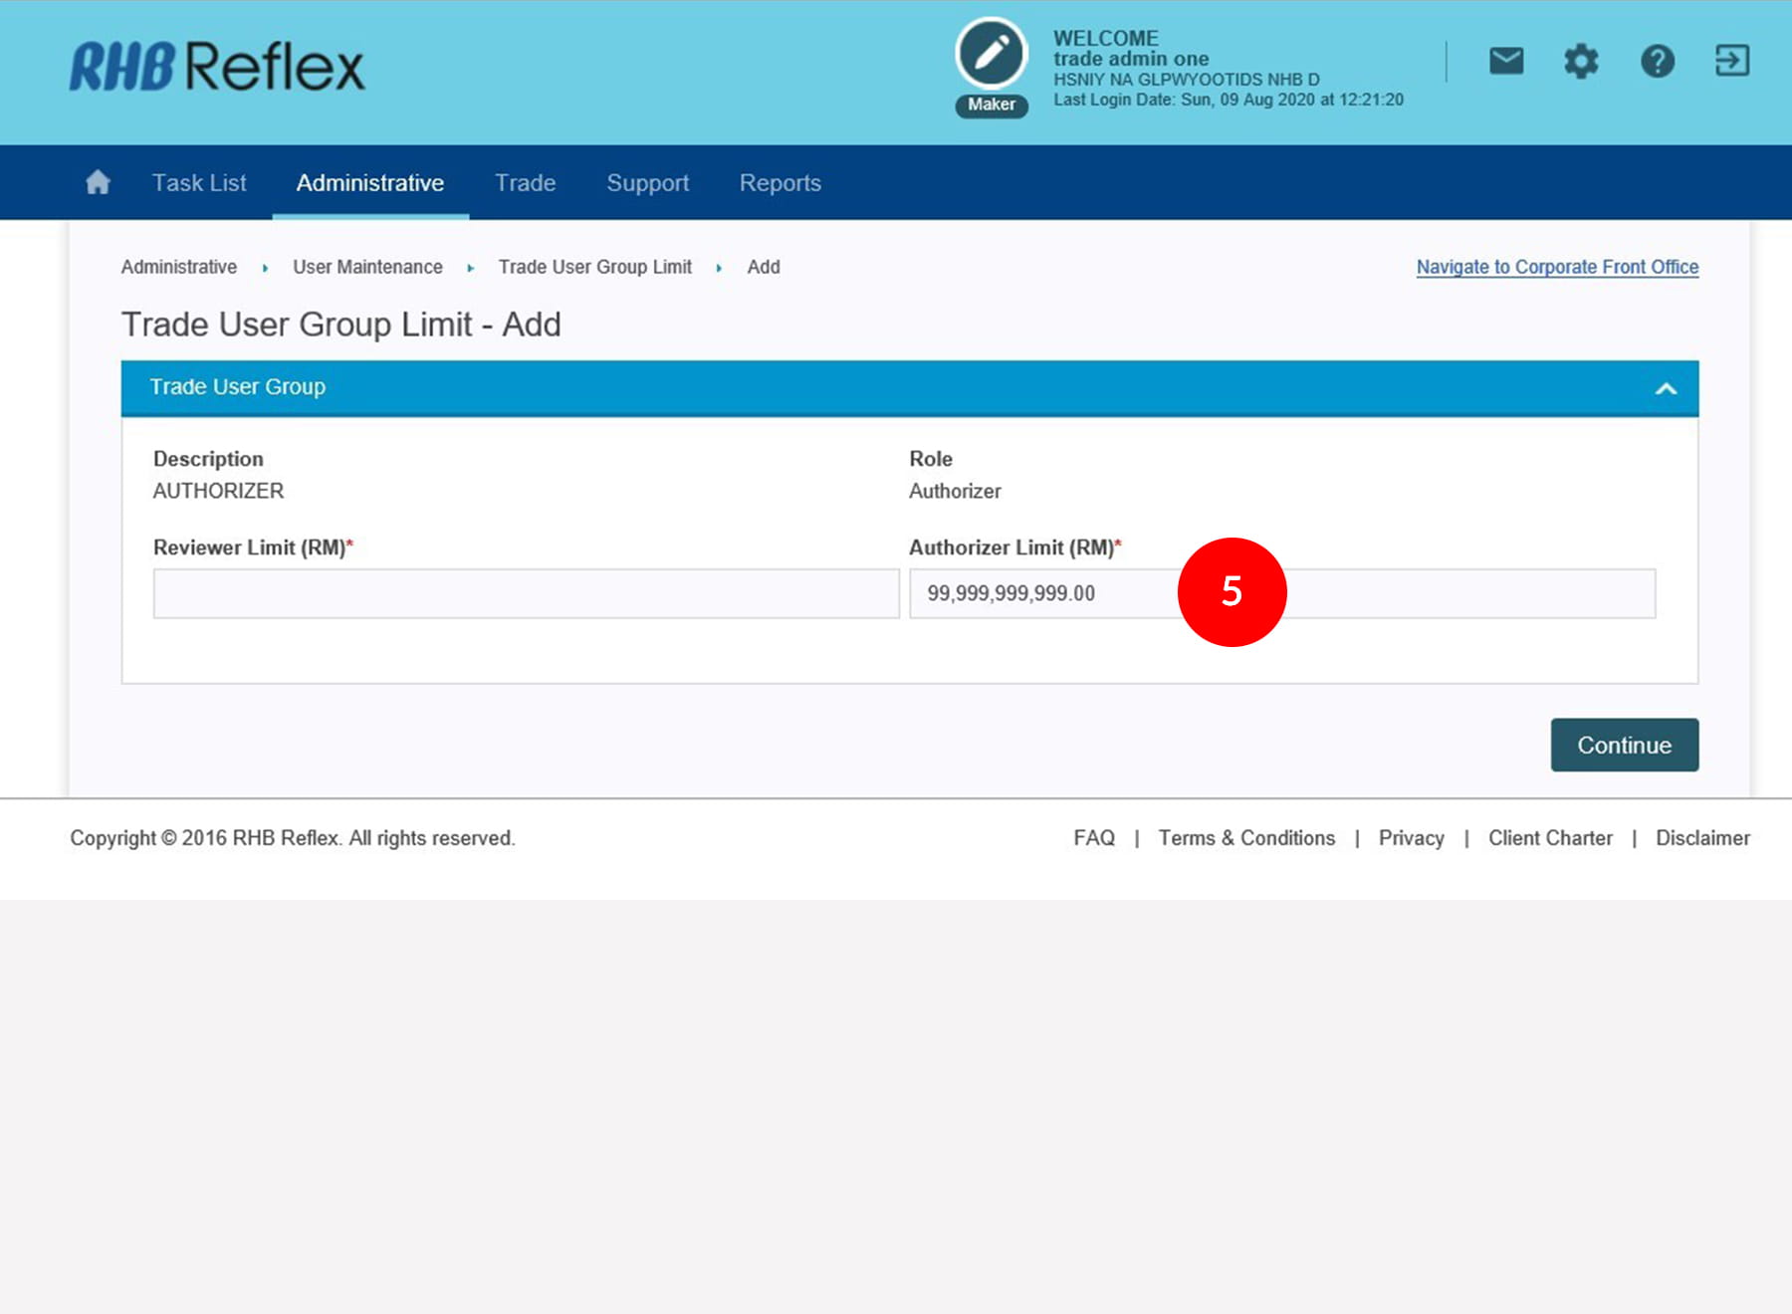The height and width of the screenshot is (1314, 1792).
Task: Open the Reports menu
Action: coord(780,183)
